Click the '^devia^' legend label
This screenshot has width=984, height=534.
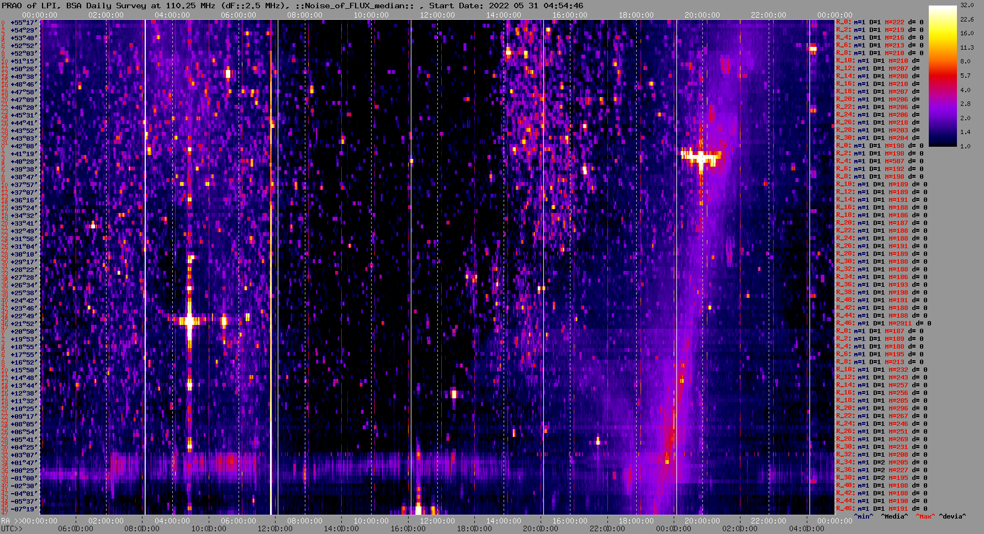tap(953, 516)
